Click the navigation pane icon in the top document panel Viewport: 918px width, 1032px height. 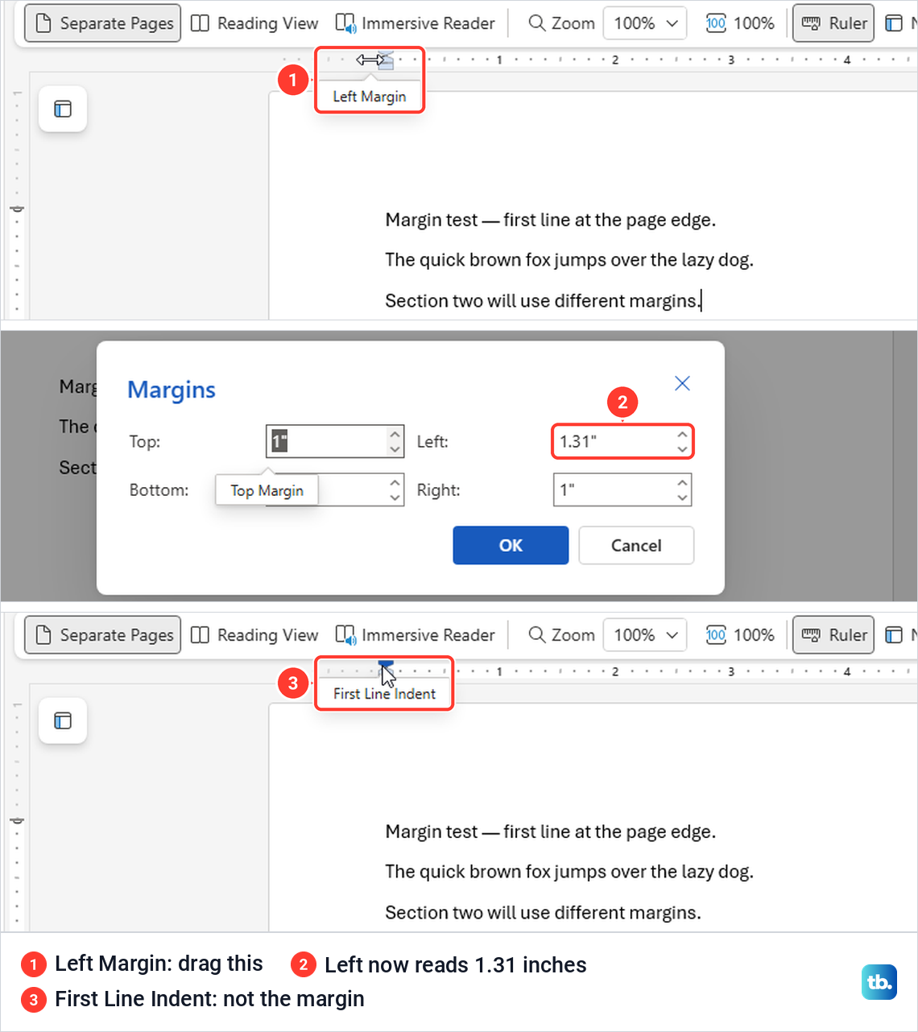(63, 109)
